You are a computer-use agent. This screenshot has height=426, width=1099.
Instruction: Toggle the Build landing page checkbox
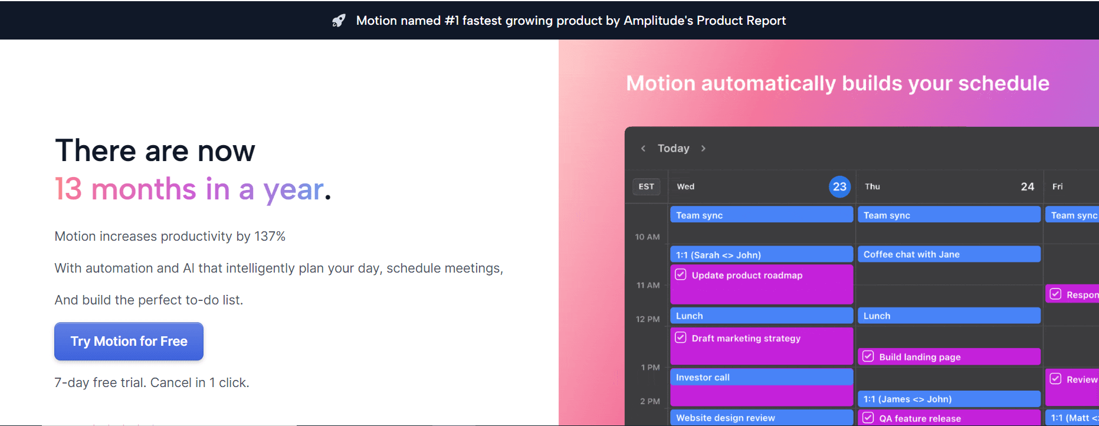[868, 356]
